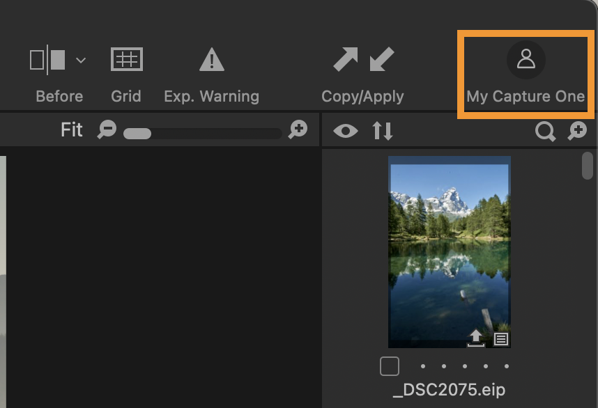Click the Fit zoom label

coord(72,130)
